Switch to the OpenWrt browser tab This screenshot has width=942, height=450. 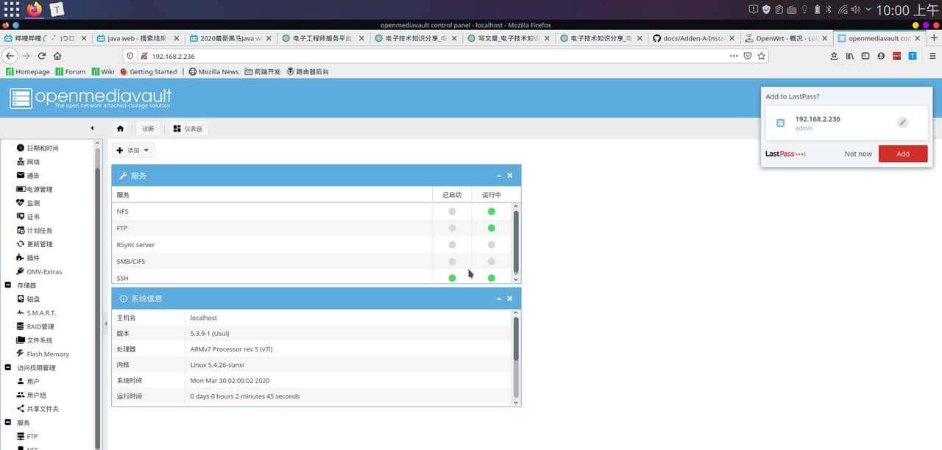(781, 38)
